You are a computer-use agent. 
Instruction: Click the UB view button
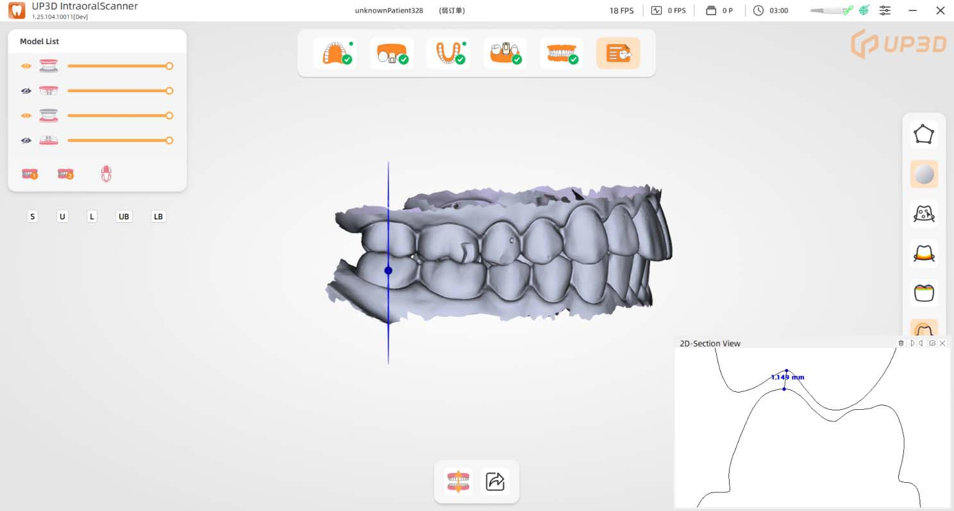coord(124,216)
